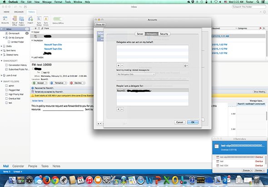Switch to the HOME ribbon tab
268x187 pixels.
[6, 12]
